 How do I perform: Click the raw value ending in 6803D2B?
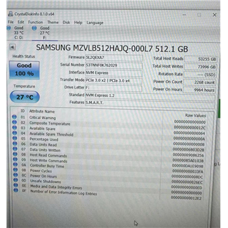point(188,149)
